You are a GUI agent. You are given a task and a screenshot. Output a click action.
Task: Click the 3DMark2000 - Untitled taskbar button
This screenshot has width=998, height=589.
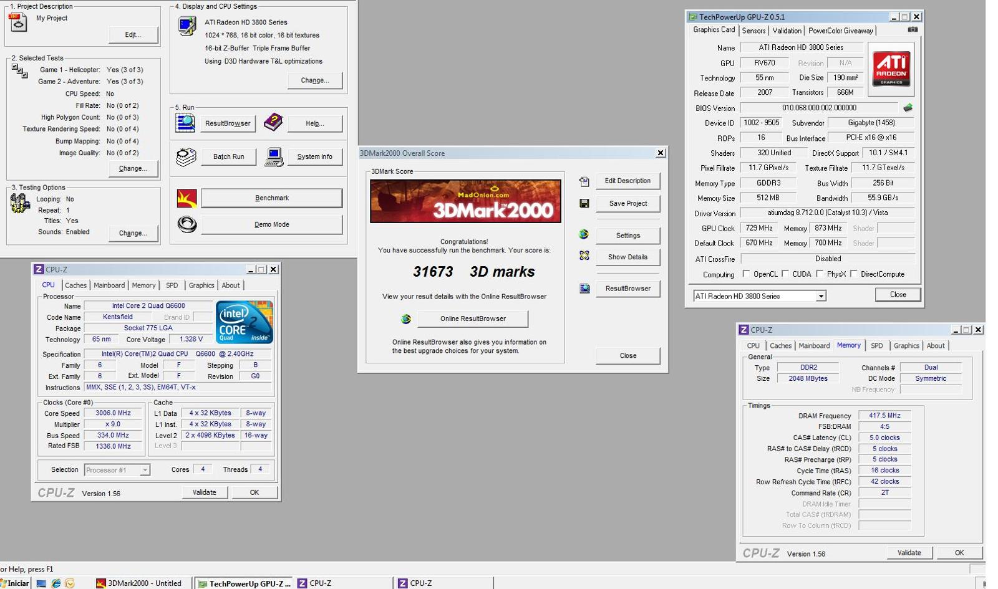click(142, 583)
